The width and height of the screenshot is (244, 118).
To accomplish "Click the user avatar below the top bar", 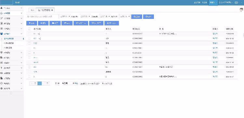I will pos(241,10).
